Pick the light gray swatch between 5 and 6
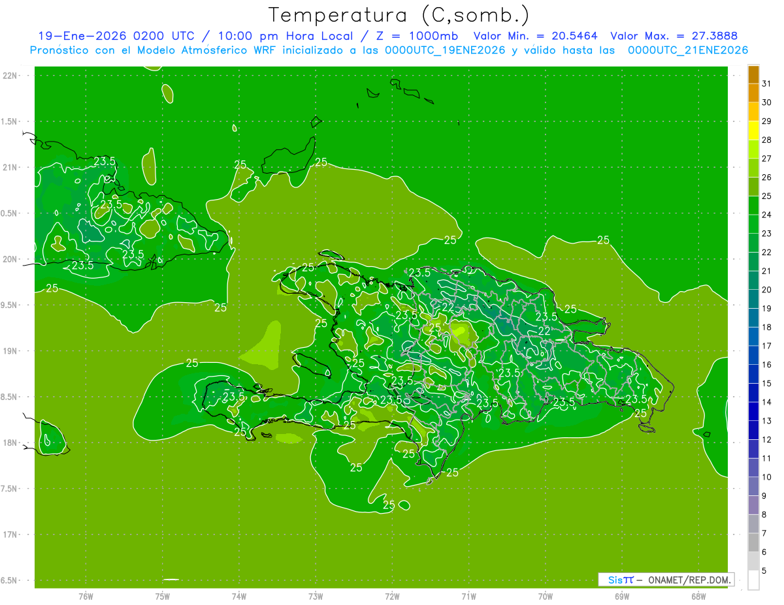Screen dimensions: 784x605 tap(753, 561)
